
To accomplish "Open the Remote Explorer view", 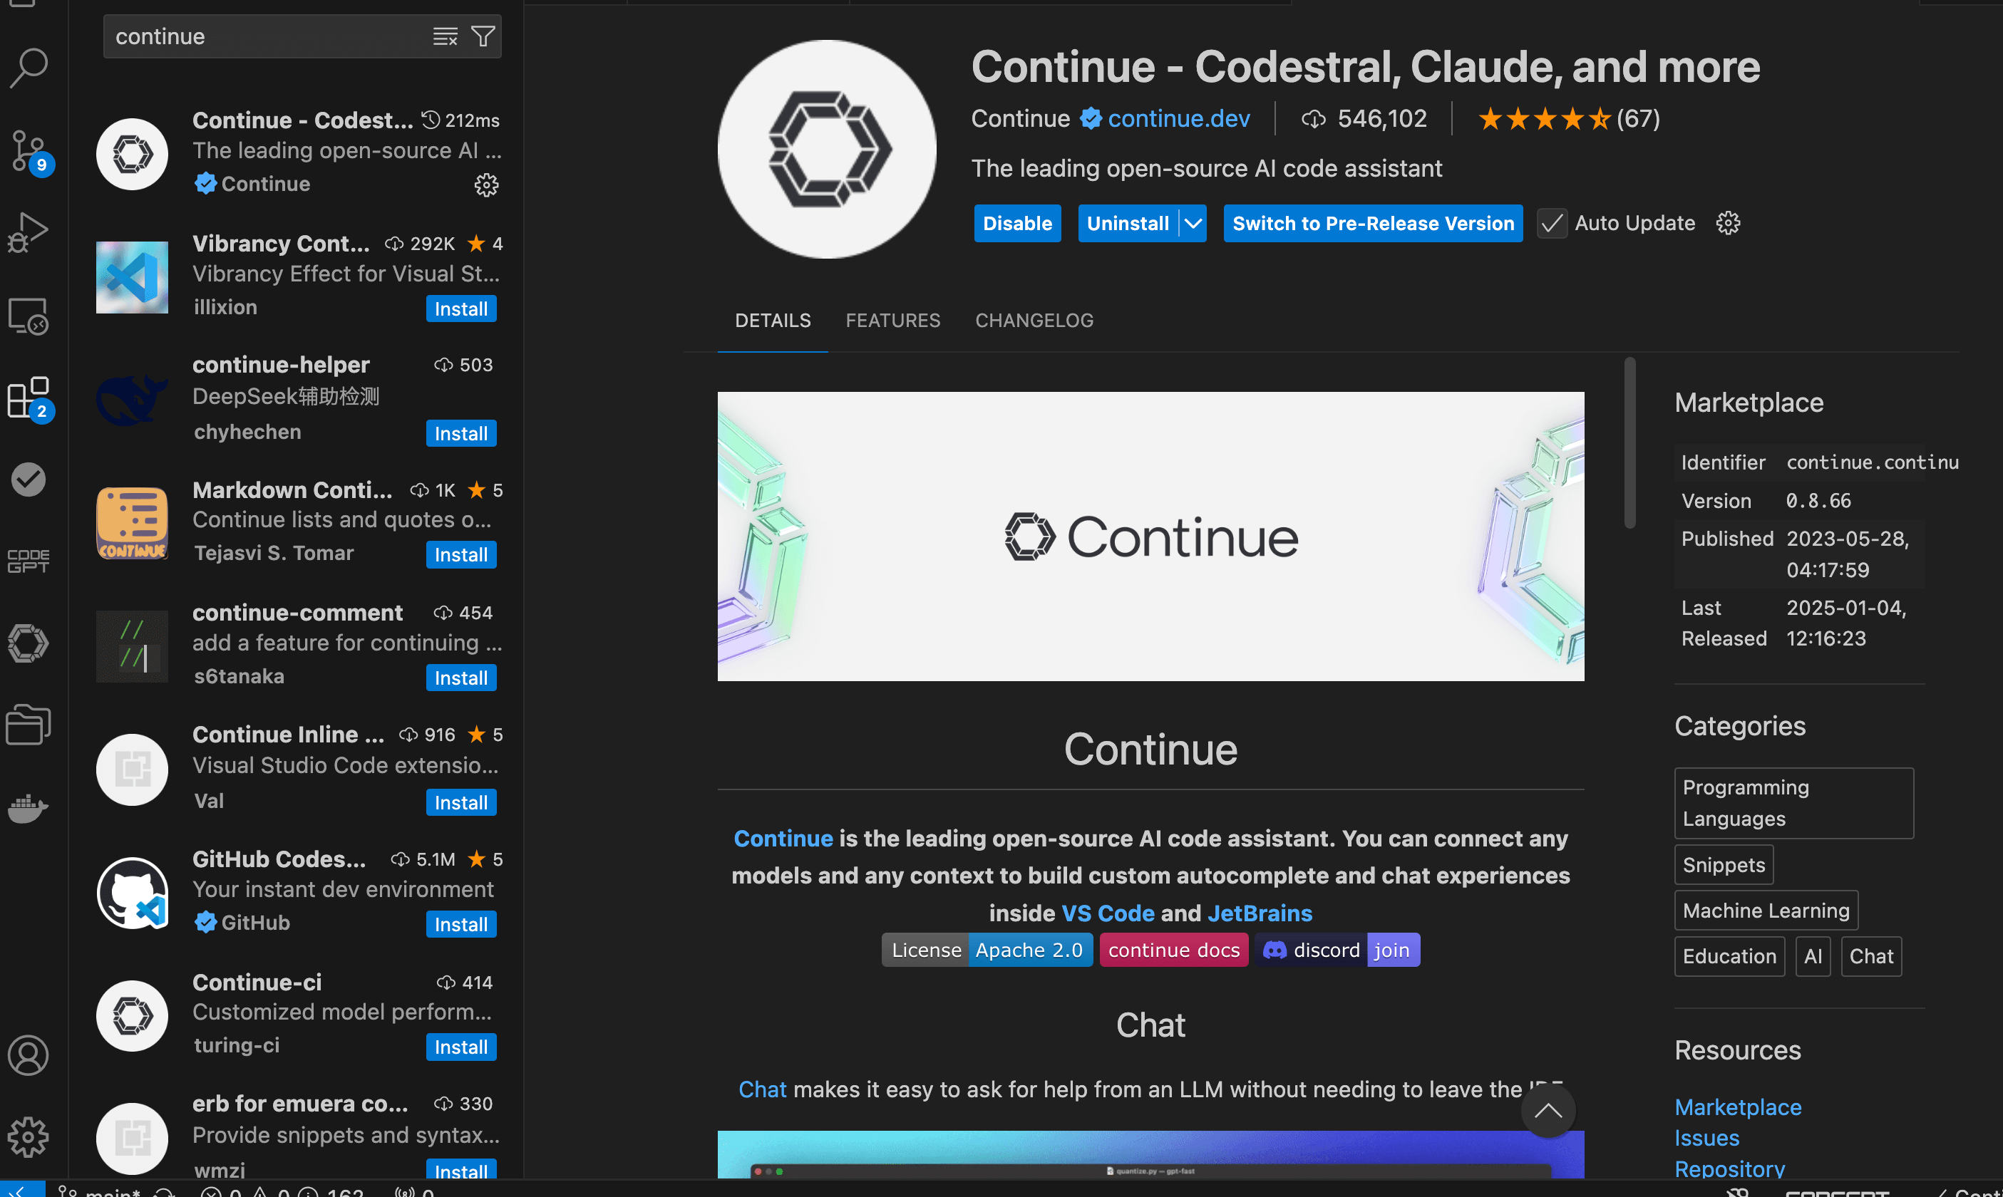I will pyautogui.click(x=29, y=316).
